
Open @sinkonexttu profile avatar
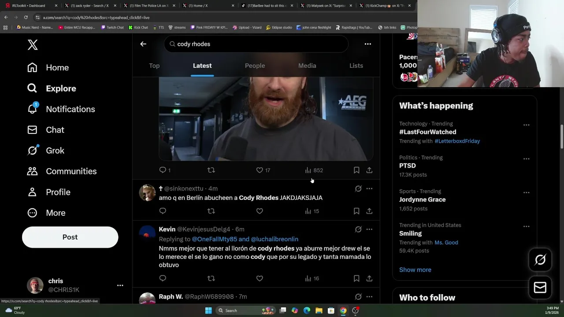(x=147, y=193)
